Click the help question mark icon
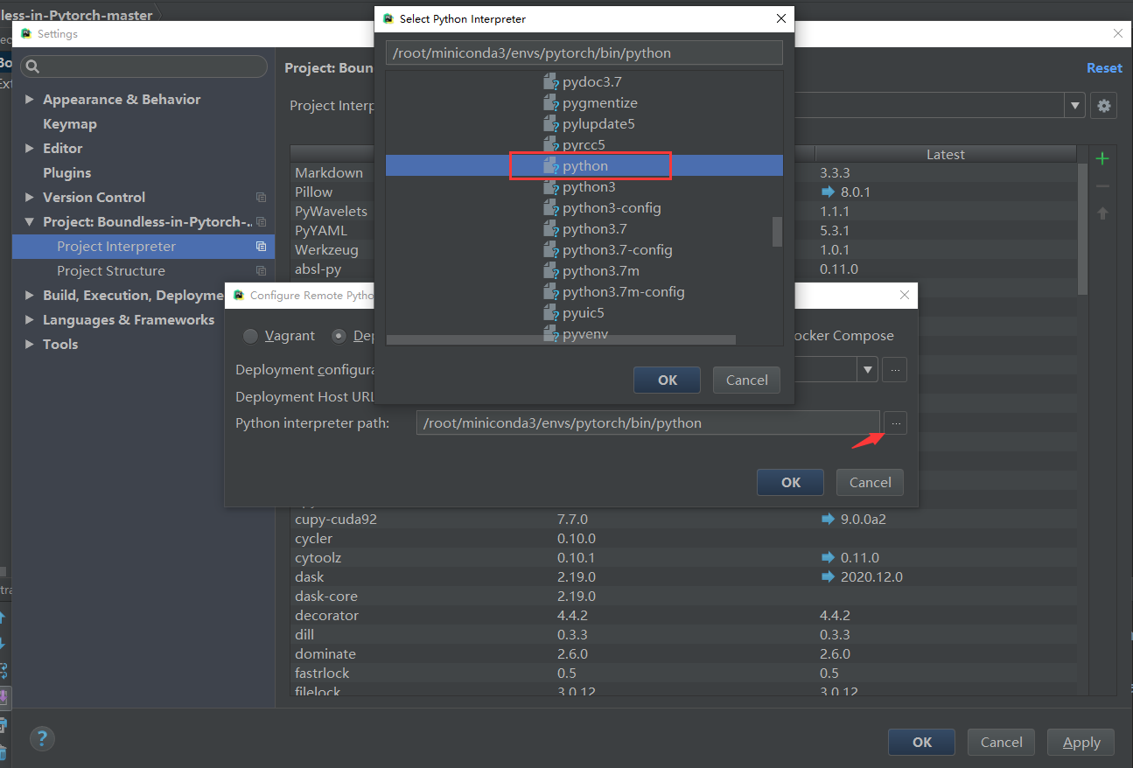Screen dimensions: 1133x768 point(42,738)
